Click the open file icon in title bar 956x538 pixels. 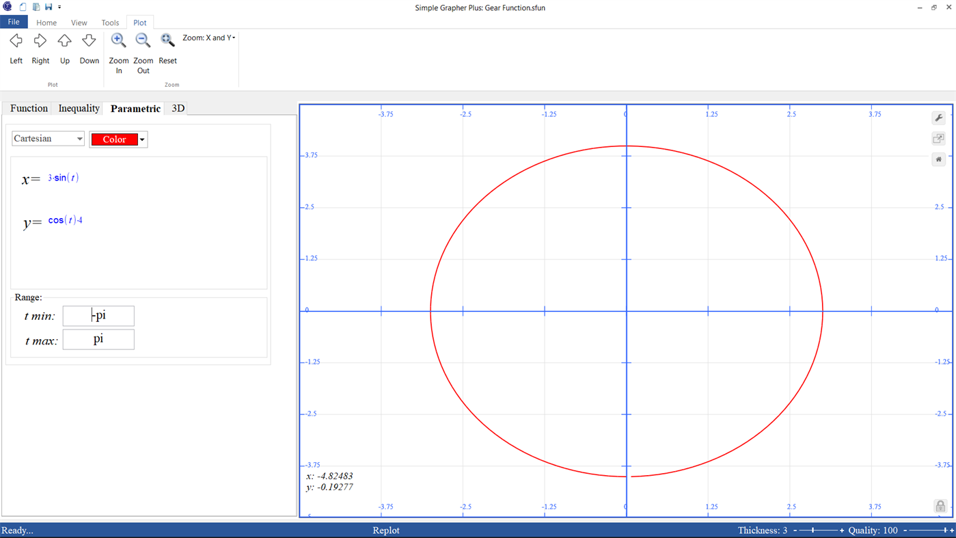[36, 7]
